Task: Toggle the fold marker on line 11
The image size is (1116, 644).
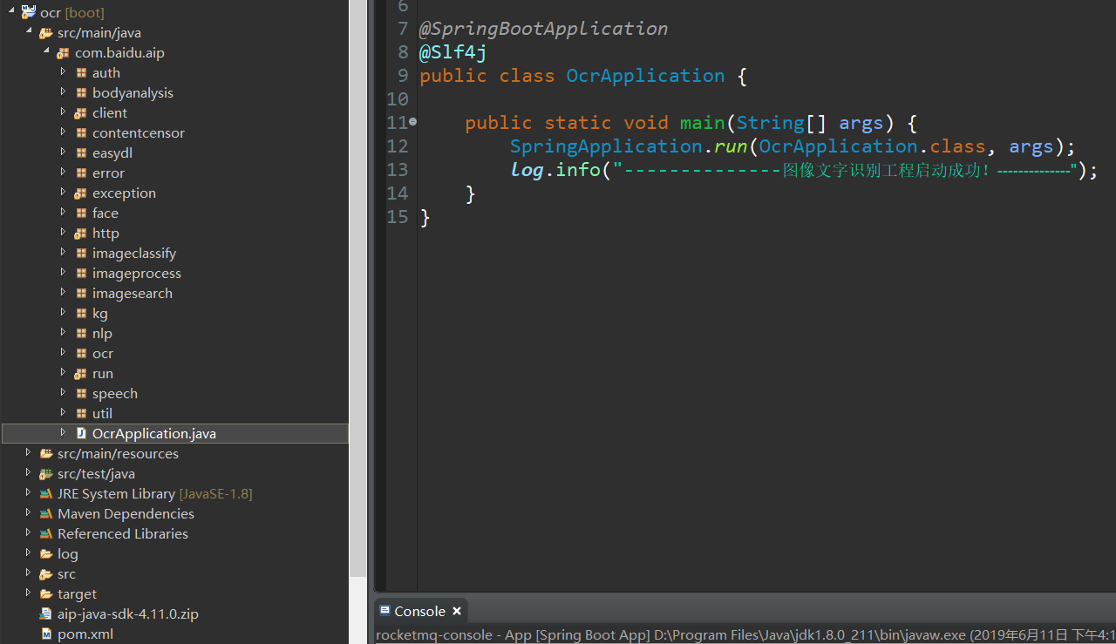Action: pyautogui.click(x=413, y=122)
